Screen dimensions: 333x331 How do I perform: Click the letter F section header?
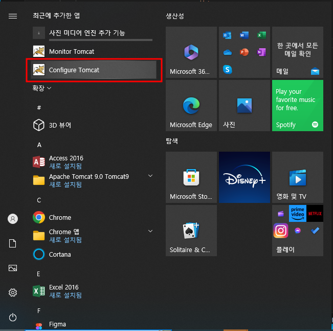point(39,311)
